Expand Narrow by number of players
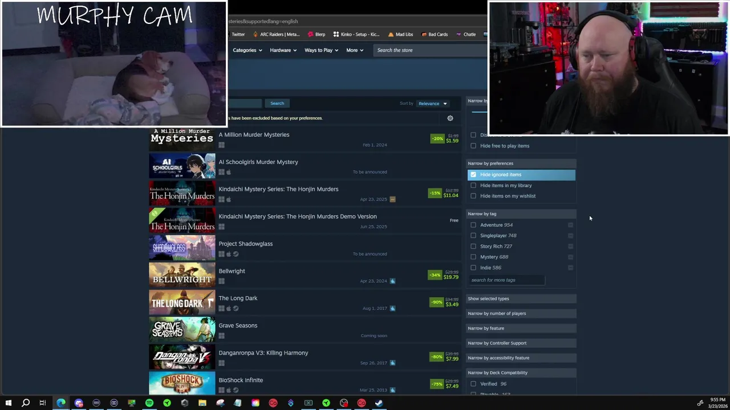 pos(521,313)
